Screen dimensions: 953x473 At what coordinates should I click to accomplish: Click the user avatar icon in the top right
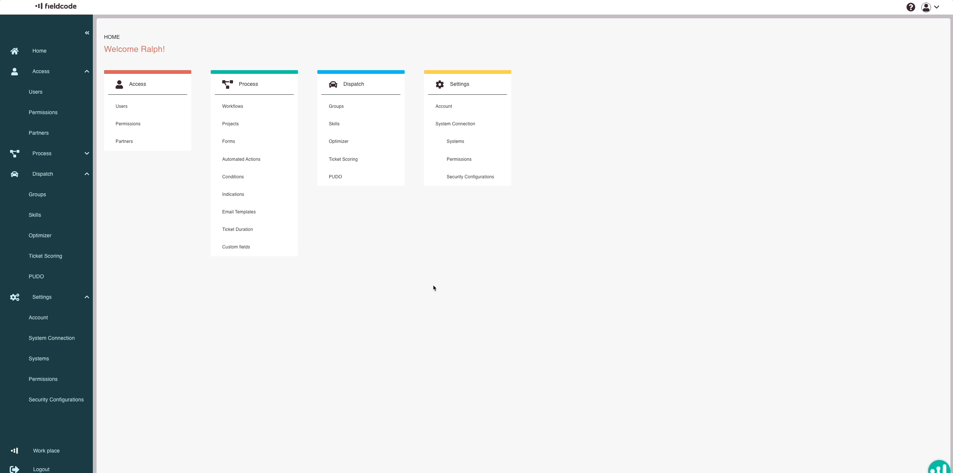[926, 7]
